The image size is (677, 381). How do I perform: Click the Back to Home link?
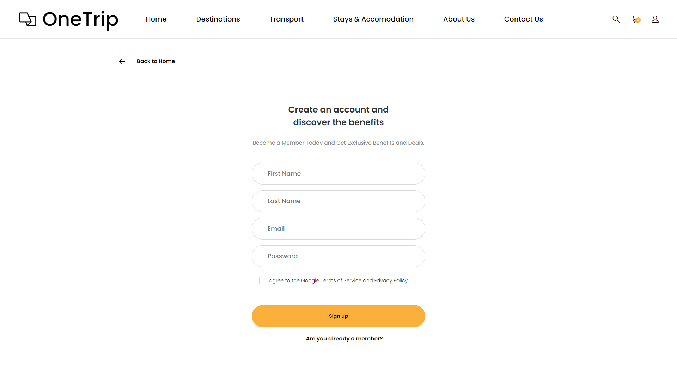tap(155, 61)
